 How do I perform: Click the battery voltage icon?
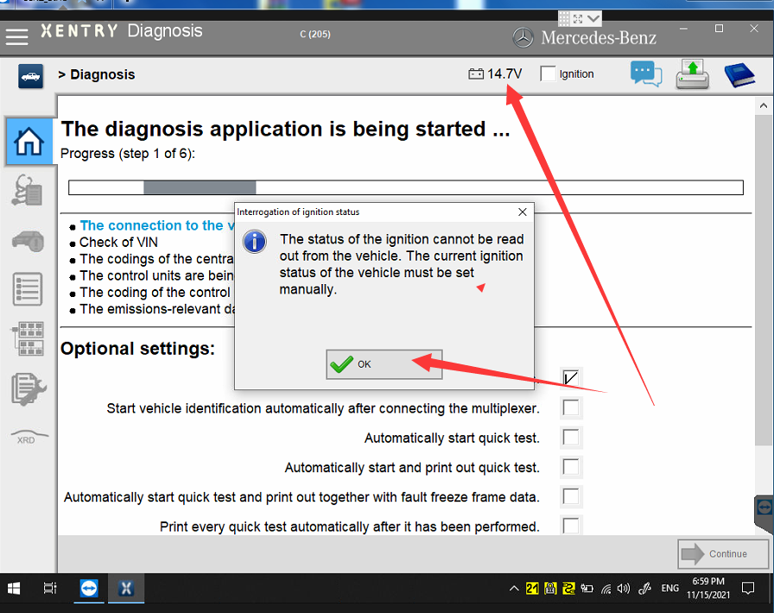pyautogui.click(x=476, y=74)
